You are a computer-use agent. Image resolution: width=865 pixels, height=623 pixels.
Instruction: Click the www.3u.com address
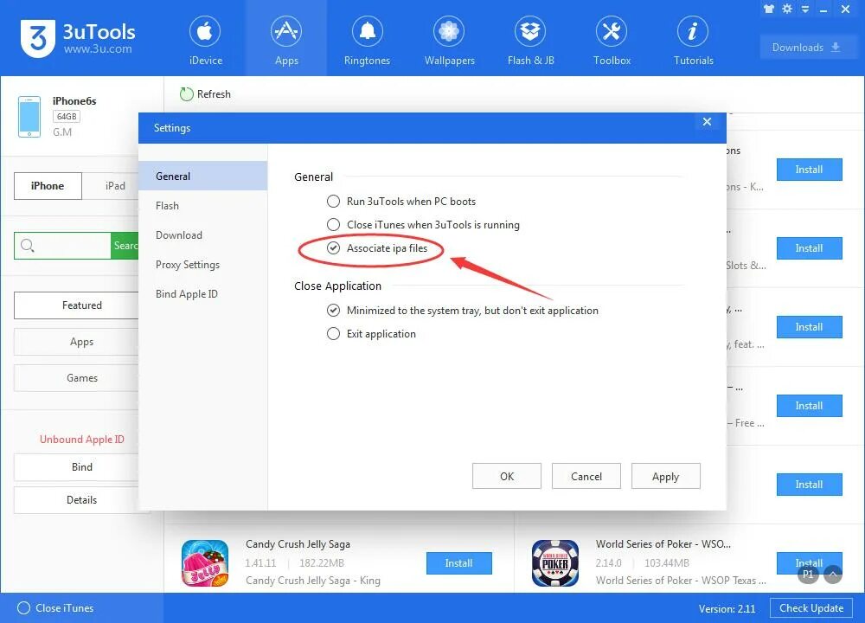point(98,49)
